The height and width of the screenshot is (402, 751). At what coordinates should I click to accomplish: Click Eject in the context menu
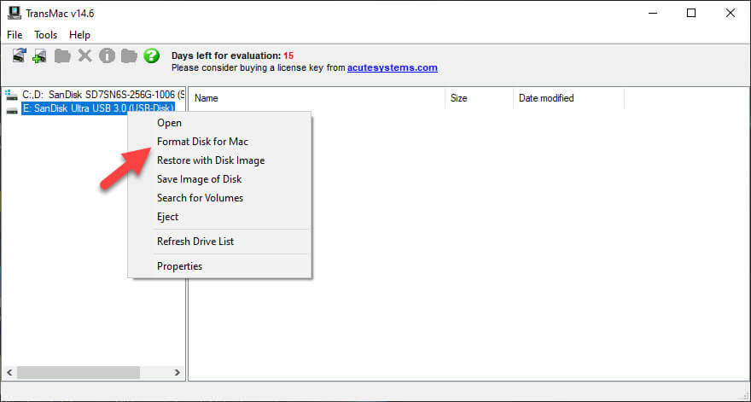[167, 217]
